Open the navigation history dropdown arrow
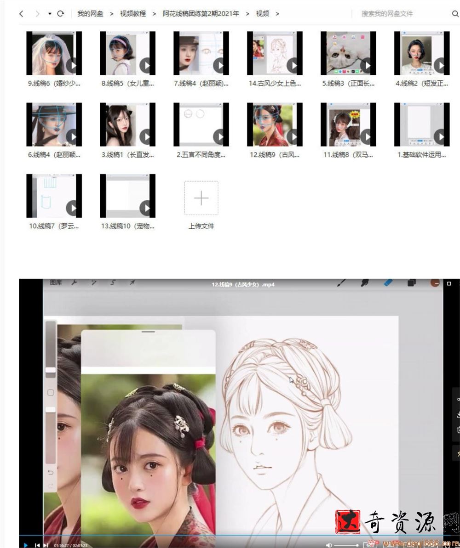460x548 pixels. pos(50,14)
